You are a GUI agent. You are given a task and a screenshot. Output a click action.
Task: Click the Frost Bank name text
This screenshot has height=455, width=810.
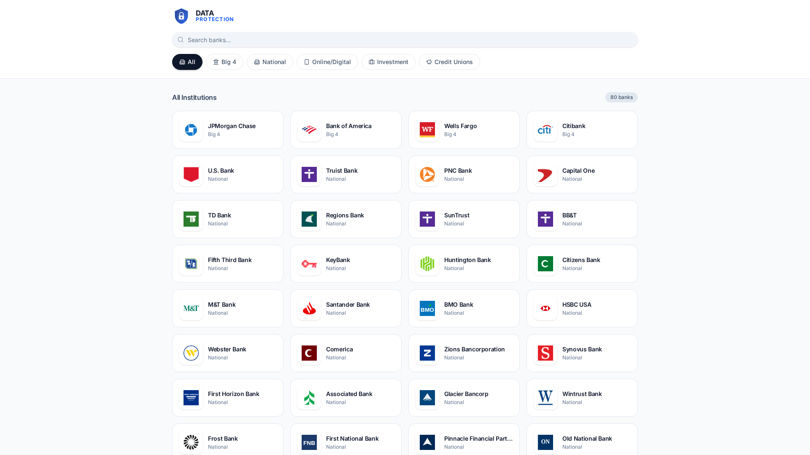[223, 439]
